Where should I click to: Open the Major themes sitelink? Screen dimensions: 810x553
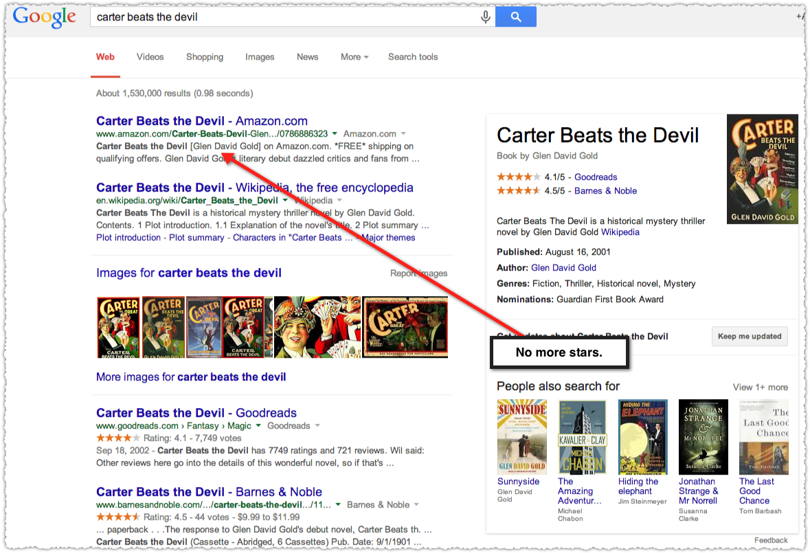tap(388, 238)
